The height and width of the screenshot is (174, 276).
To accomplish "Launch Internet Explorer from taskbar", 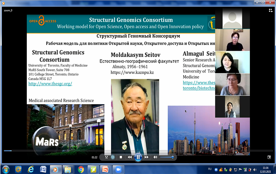I will [31, 170].
